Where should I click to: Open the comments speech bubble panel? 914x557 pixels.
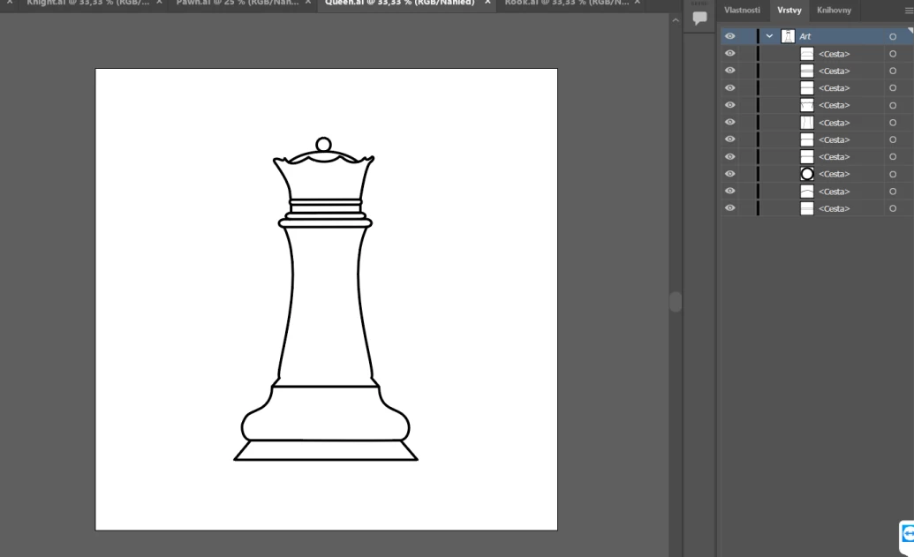pyautogui.click(x=699, y=18)
